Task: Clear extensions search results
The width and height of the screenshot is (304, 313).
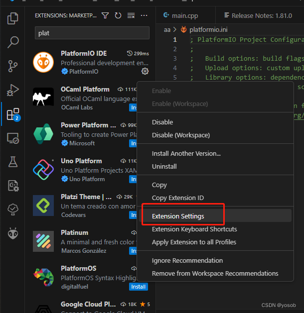Action: coord(131,15)
